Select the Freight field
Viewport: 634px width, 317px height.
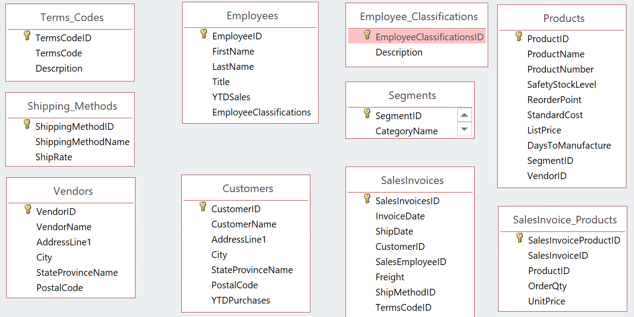pos(390,277)
